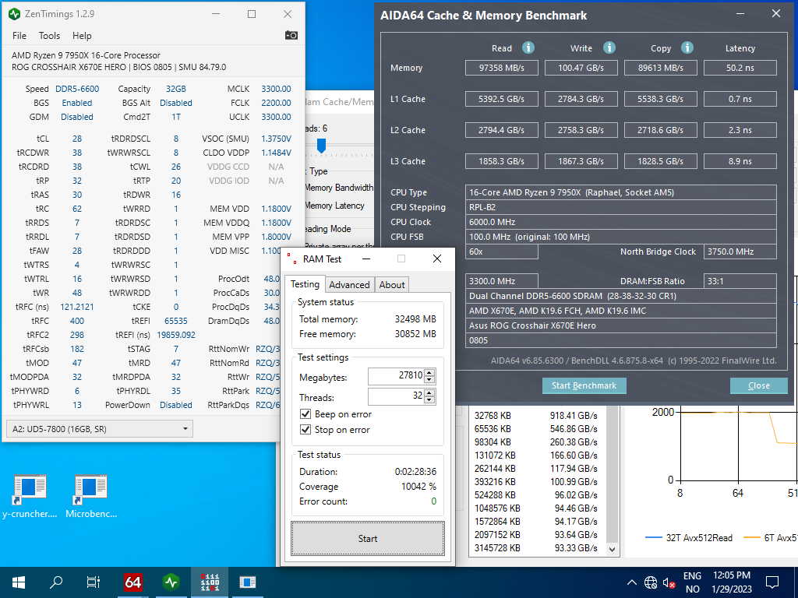The image size is (798, 598).
Task: Open the ZenTimings Tools menu
Action: pyautogui.click(x=49, y=36)
